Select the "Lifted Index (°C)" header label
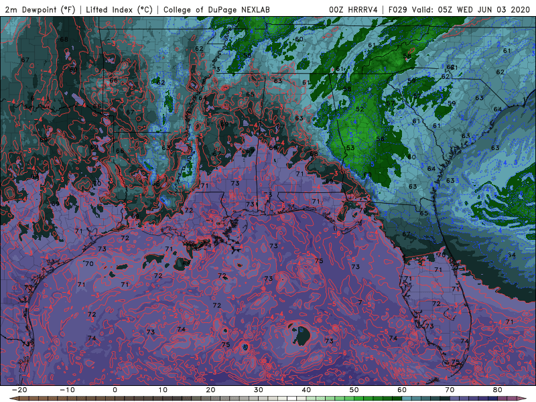Image resolution: width=536 pixels, height=402 pixels. [119, 9]
